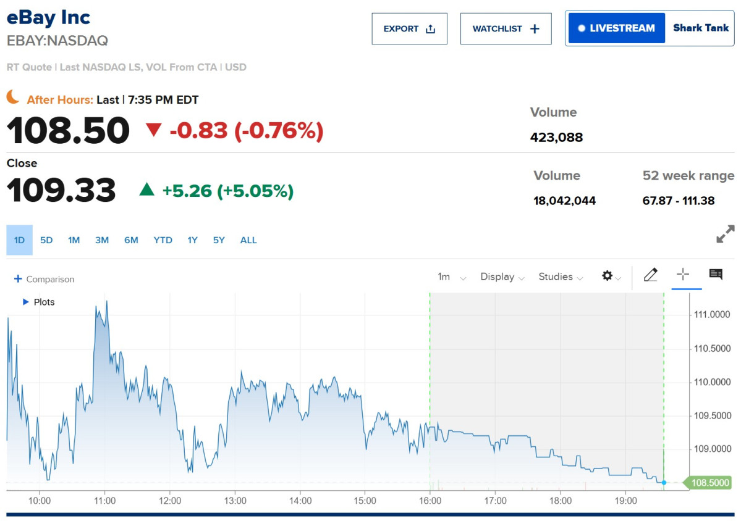
Task: Open the Display dropdown
Action: [502, 277]
